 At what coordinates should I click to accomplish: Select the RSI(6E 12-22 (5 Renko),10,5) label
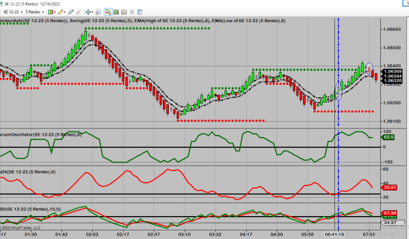[x=30, y=210]
